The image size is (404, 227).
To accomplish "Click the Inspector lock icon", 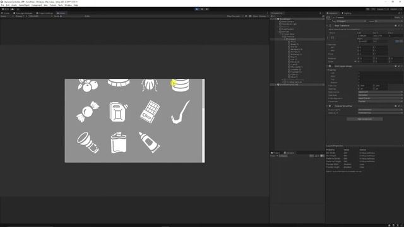I will [399, 13].
